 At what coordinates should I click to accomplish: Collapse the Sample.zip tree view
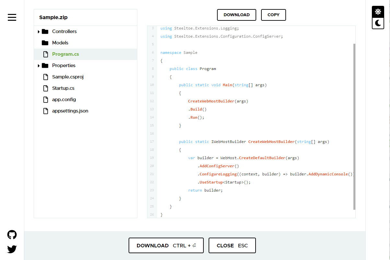(x=53, y=17)
